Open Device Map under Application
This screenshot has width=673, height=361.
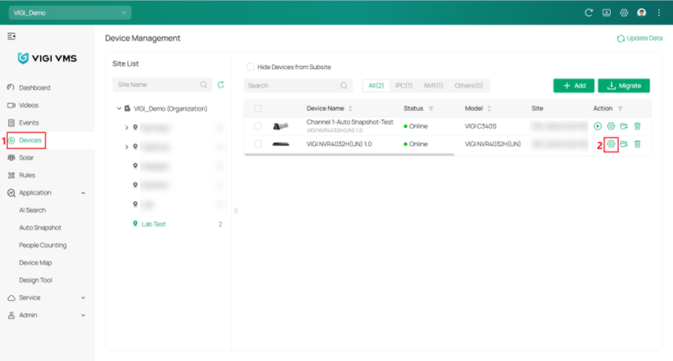point(35,262)
